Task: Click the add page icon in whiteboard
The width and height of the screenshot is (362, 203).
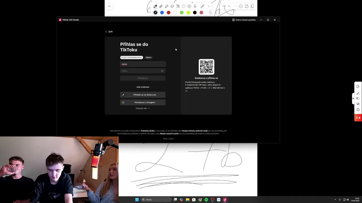Action: click(x=247, y=6)
